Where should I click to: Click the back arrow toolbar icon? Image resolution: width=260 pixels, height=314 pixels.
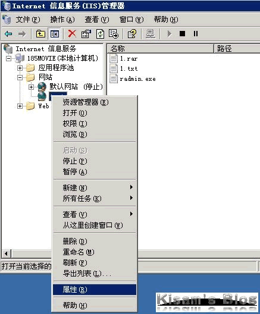(x=8, y=34)
